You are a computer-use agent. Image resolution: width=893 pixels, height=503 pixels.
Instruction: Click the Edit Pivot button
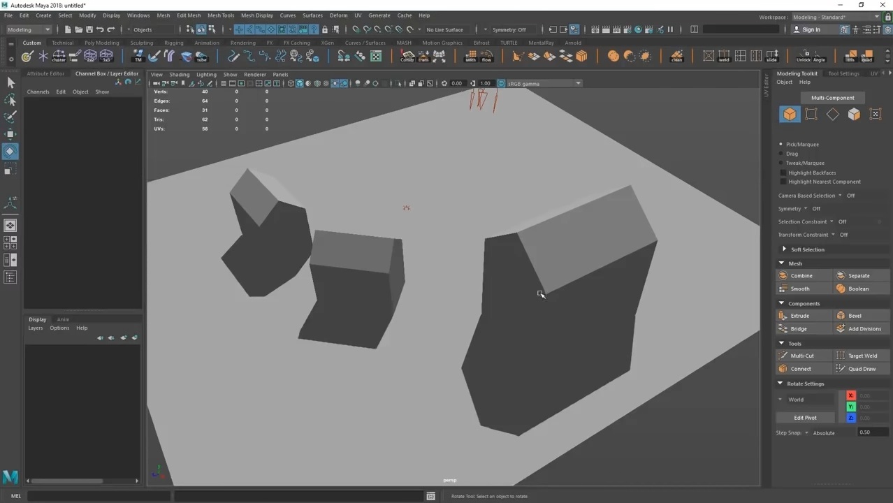(805, 418)
